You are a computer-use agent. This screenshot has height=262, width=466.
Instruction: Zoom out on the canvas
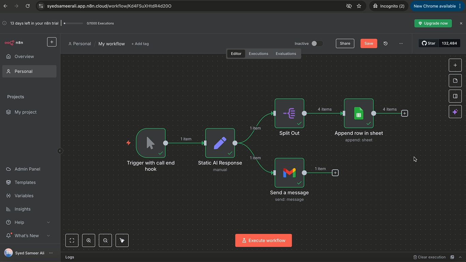tap(105, 241)
